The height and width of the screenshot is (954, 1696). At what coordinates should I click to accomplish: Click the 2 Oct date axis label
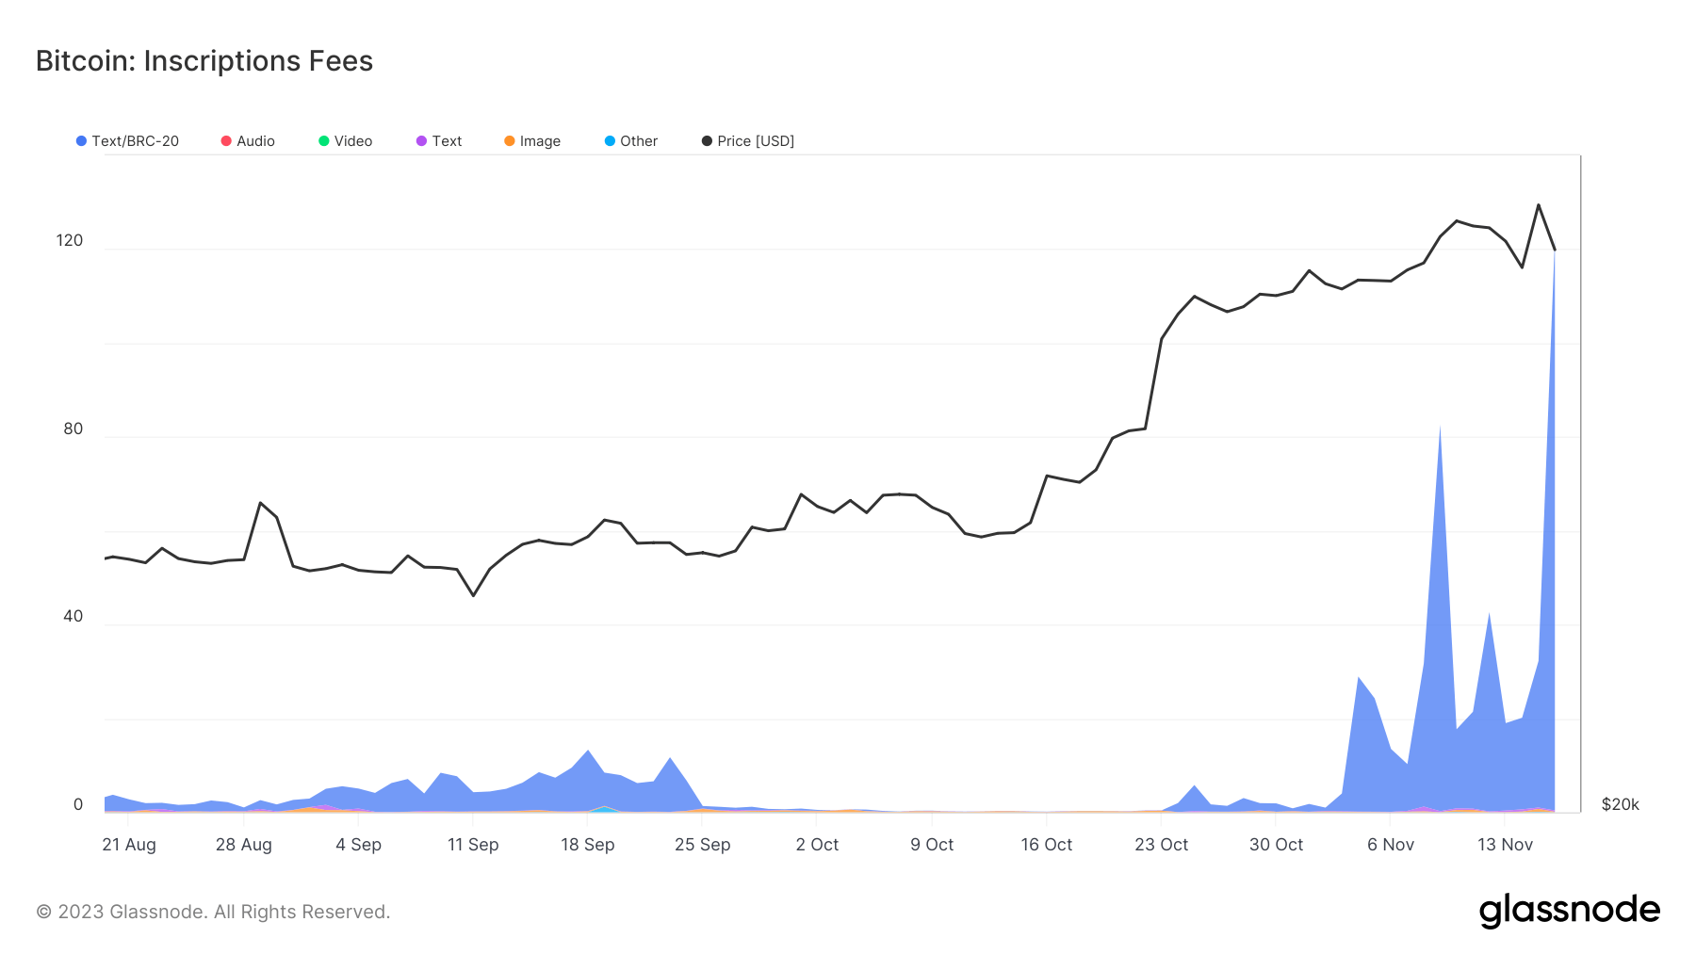(x=817, y=845)
